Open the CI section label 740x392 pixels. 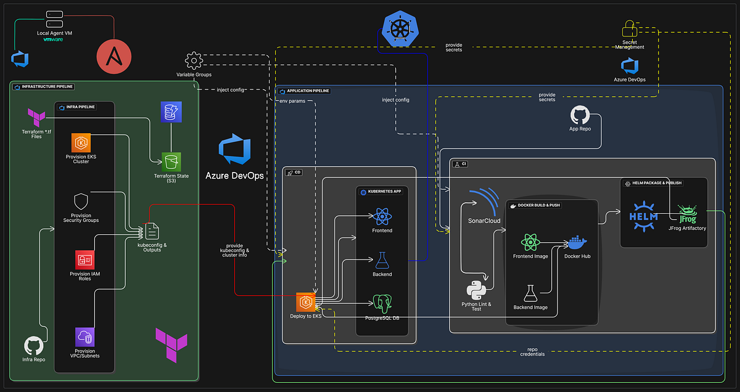click(459, 163)
